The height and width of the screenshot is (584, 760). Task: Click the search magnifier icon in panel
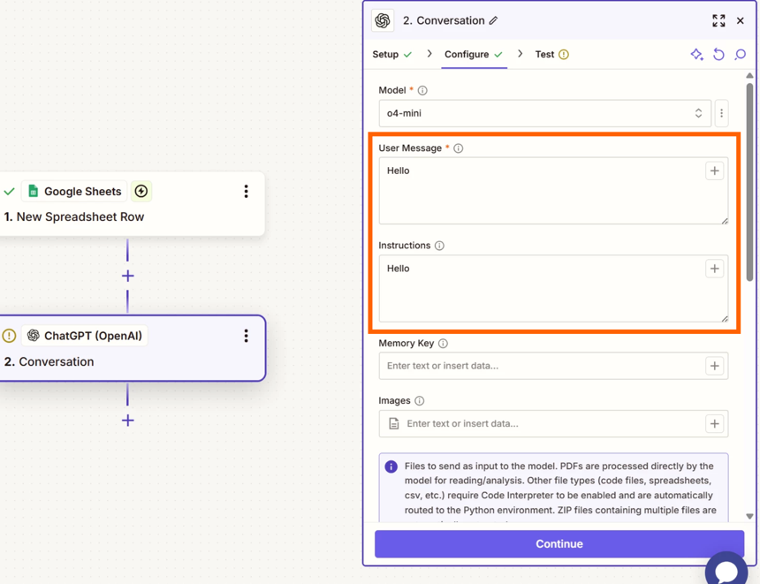tap(741, 55)
